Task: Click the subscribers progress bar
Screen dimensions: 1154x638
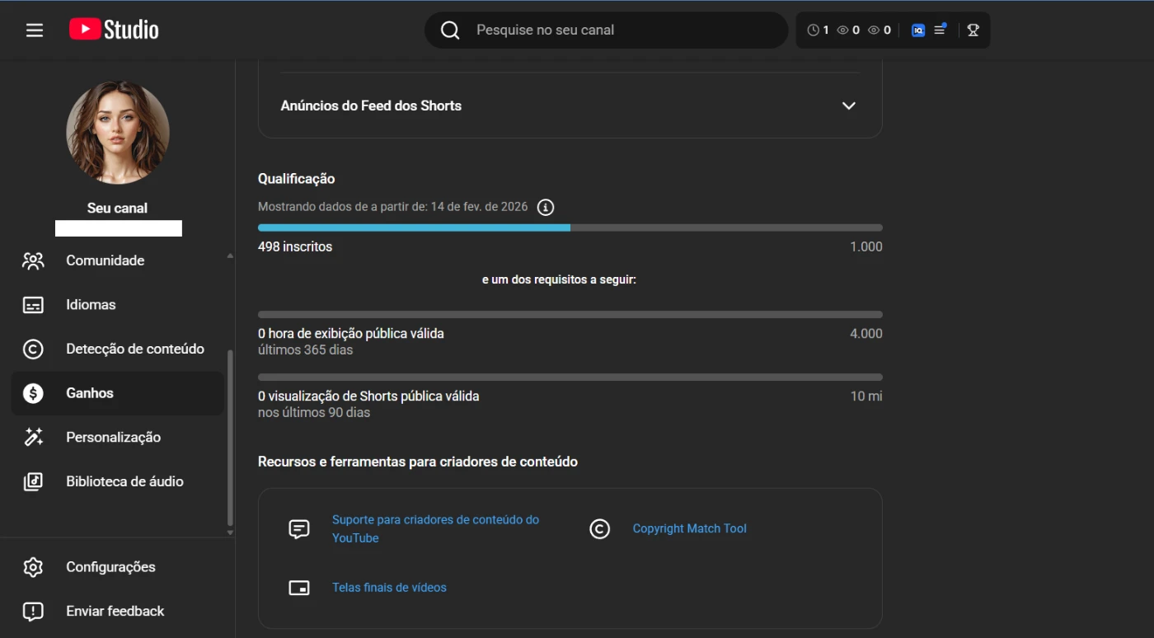Action: point(570,228)
